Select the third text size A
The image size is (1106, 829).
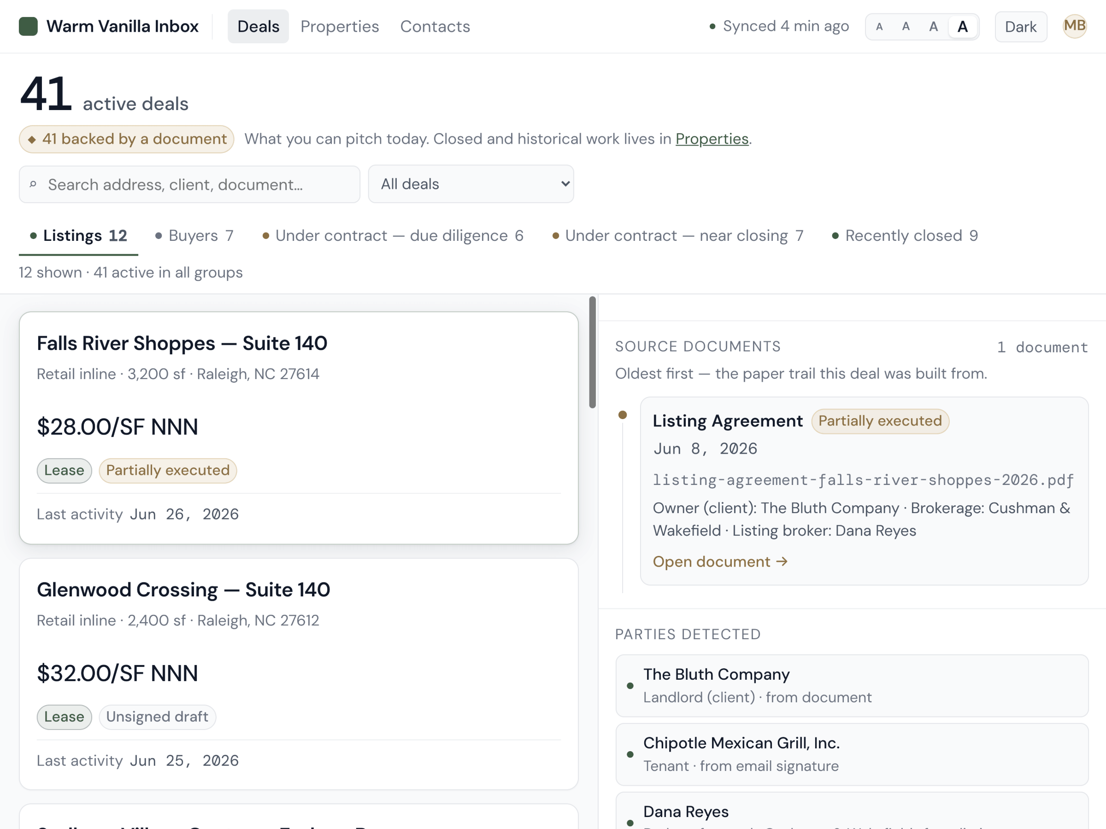coord(934,27)
